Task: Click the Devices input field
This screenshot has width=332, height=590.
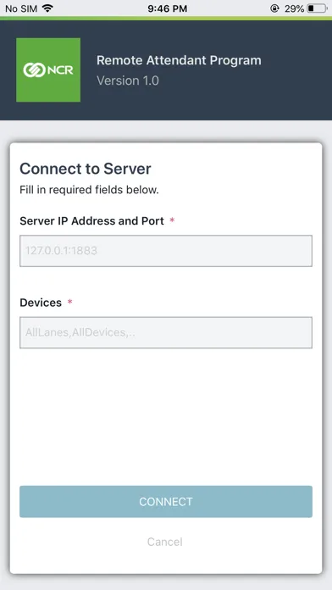Action: (166, 332)
